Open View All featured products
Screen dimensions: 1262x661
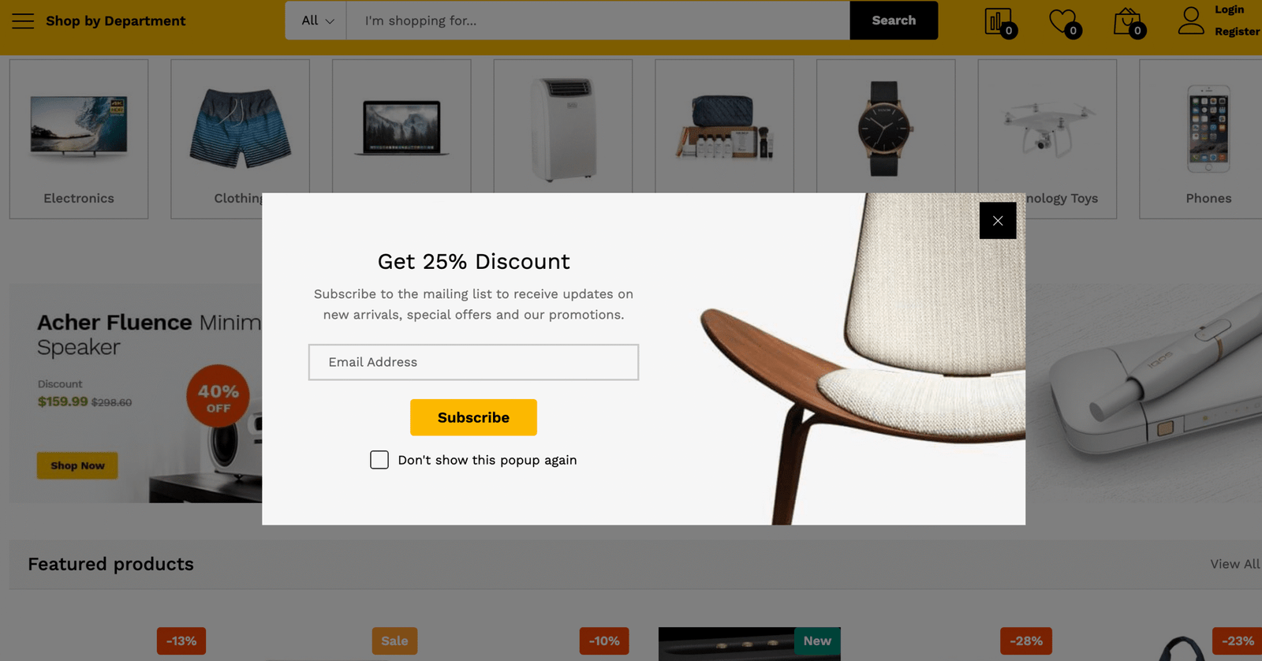coord(1235,564)
